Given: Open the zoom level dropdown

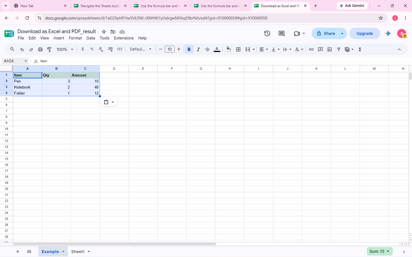Looking at the screenshot, I should point(65,49).
